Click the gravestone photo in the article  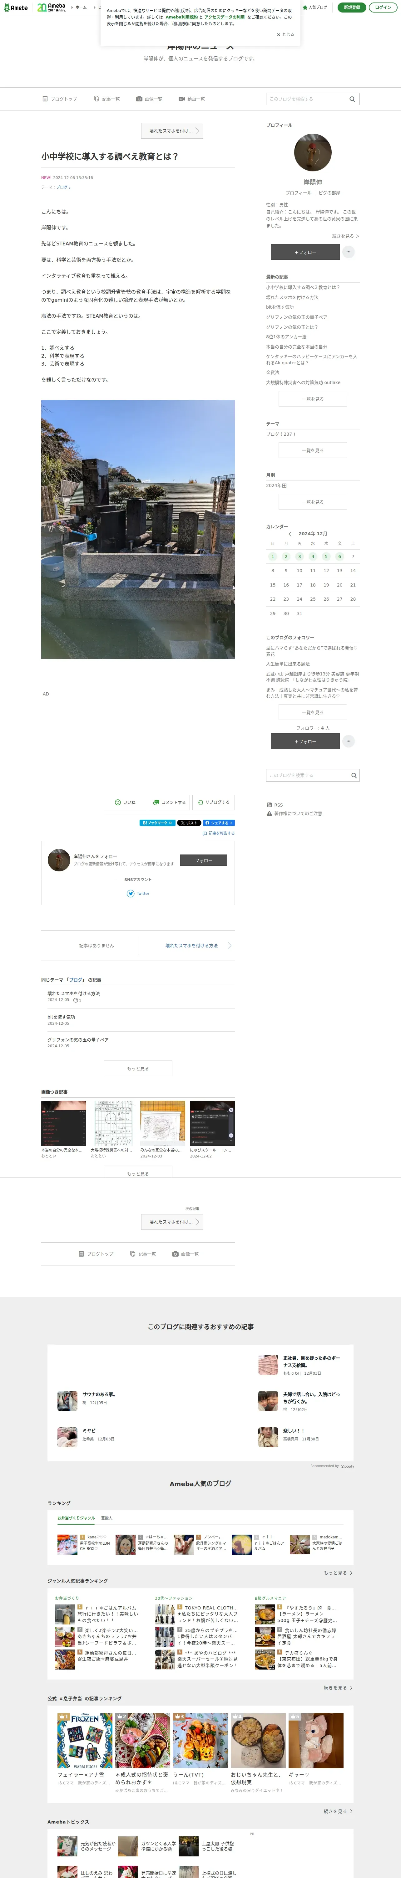(x=137, y=529)
